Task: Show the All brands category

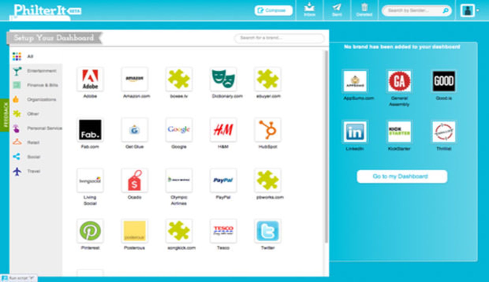Action: [36, 56]
